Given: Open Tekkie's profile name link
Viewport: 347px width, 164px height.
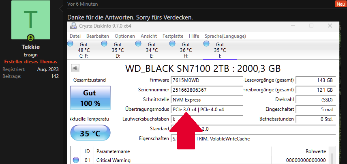Looking at the screenshot, I should (x=30, y=47).
